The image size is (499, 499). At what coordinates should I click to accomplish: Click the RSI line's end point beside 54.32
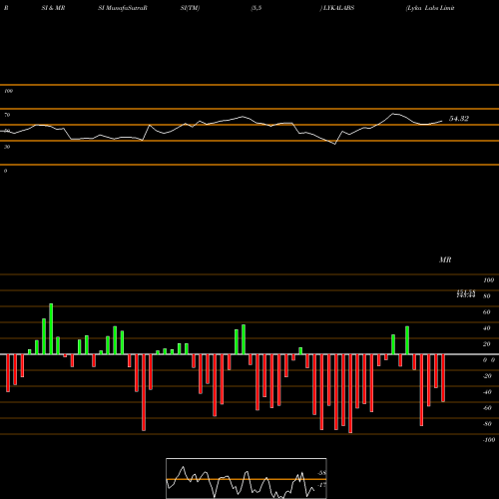[x=442, y=121]
